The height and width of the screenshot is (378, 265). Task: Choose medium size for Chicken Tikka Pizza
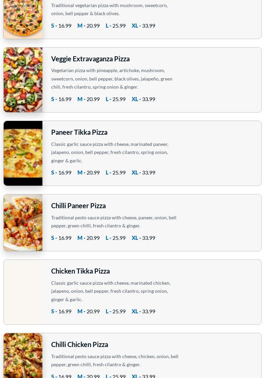point(89,311)
